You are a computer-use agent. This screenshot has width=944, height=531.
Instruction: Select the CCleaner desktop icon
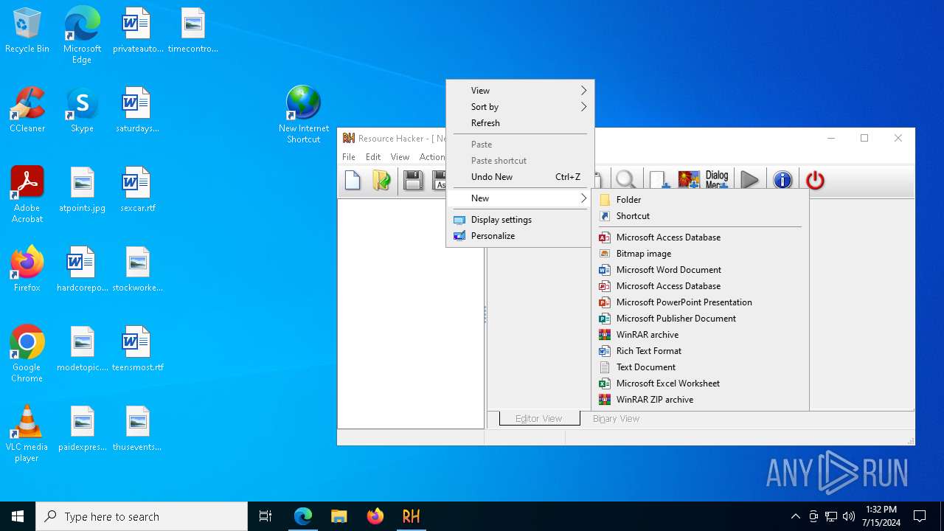click(27, 110)
